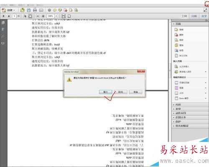Open the bookmarks pane in left sidebar
Viewport: 209px width, 167px height.
pyautogui.click(x=3, y=30)
